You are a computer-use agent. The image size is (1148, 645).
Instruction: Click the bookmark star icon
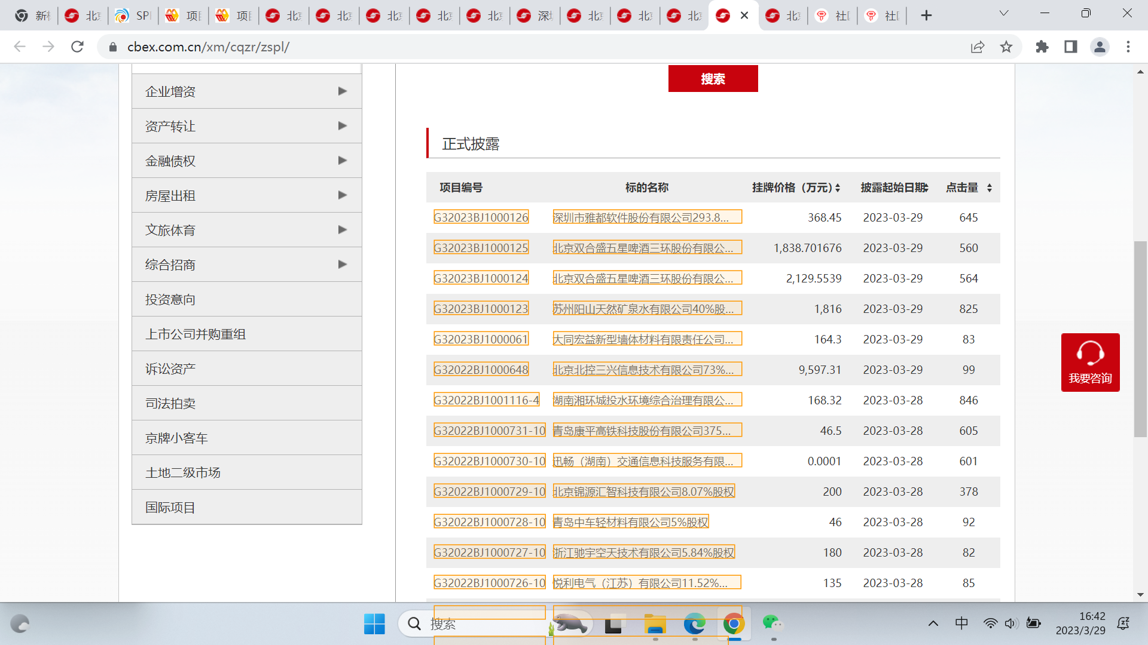(1006, 47)
